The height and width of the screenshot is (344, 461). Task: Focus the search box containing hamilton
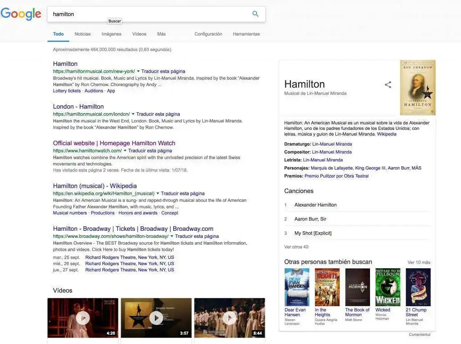click(149, 14)
